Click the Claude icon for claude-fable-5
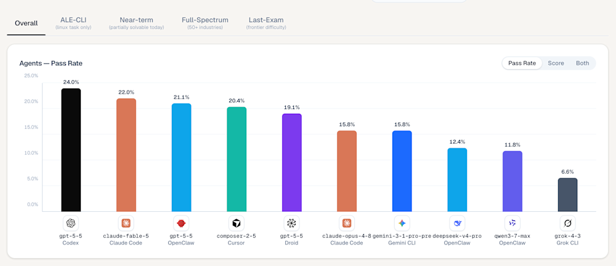The width and height of the screenshot is (616, 266). (x=126, y=223)
